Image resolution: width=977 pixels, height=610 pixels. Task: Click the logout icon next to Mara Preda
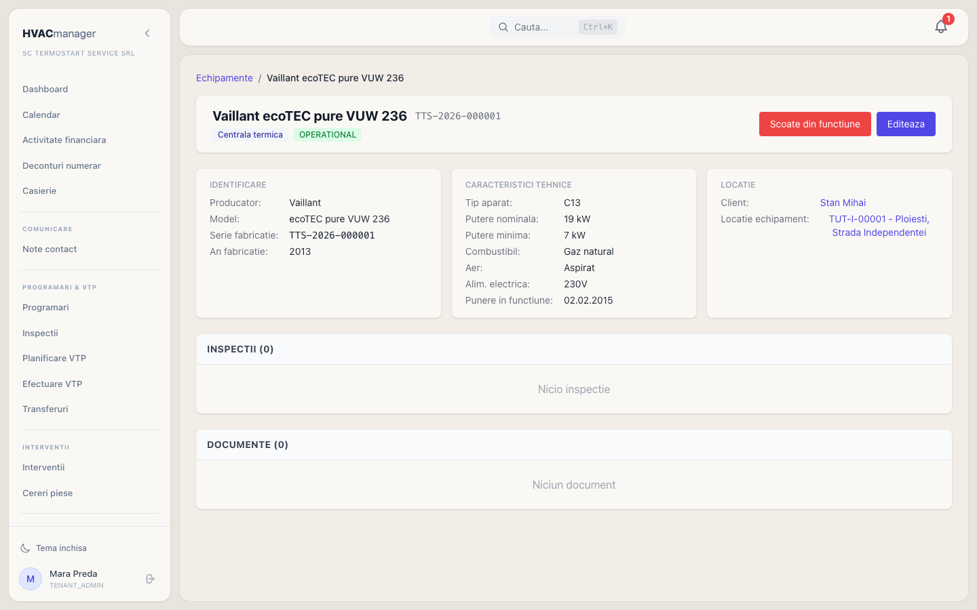pyautogui.click(x=151, y=579)
